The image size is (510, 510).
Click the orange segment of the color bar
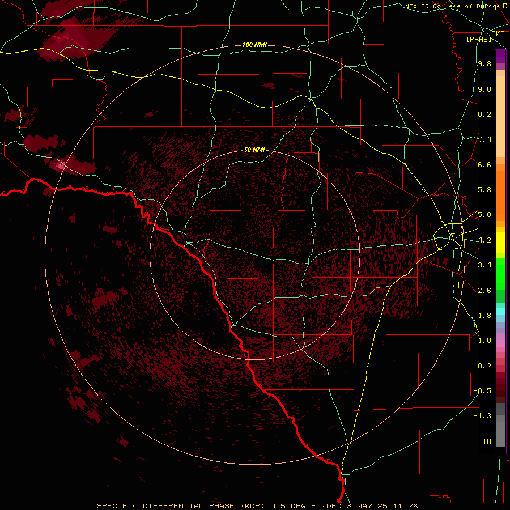pyautogui.click(x=500, y=195)
